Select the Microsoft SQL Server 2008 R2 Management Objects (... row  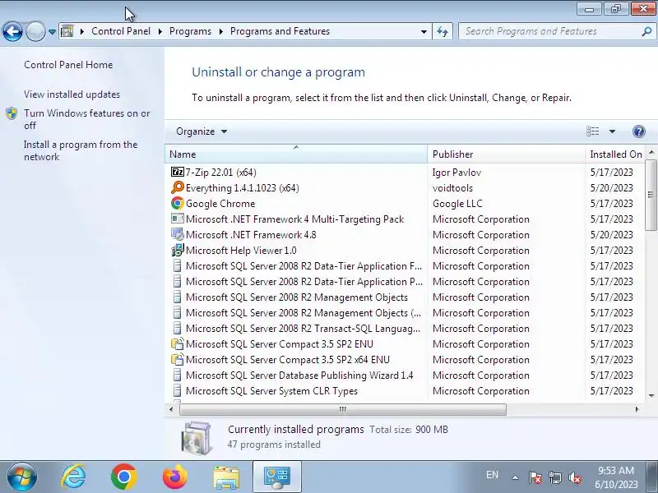pos(405,313)
